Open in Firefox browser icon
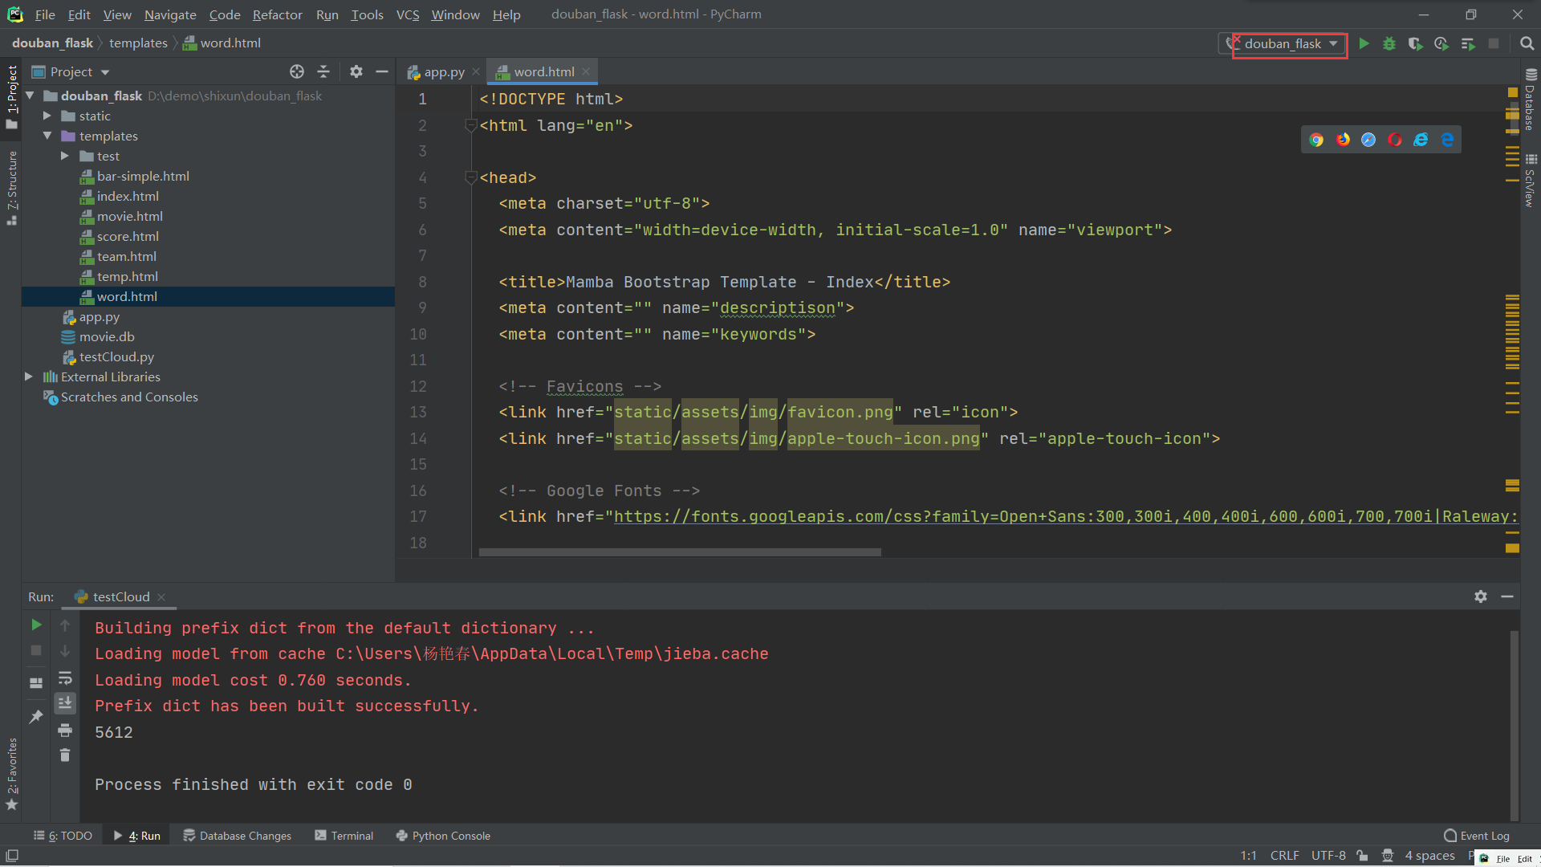The image size is (1541, 867). [1343, 140]
